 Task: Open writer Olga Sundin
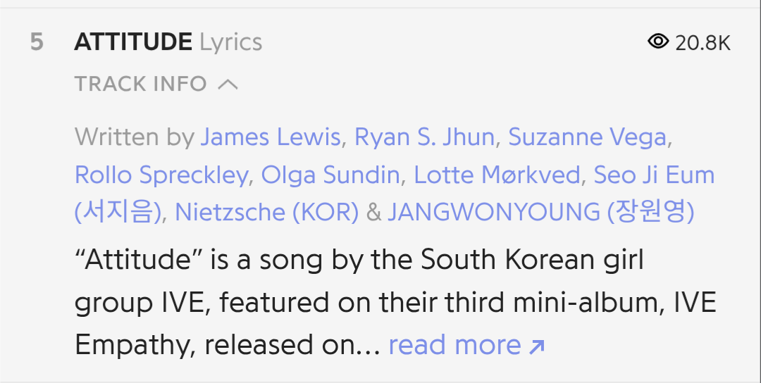[x=330, y=175]
